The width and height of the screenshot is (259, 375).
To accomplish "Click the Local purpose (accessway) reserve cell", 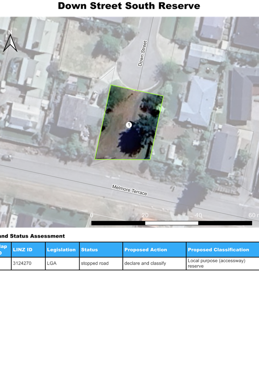I will tap(217, 263).
